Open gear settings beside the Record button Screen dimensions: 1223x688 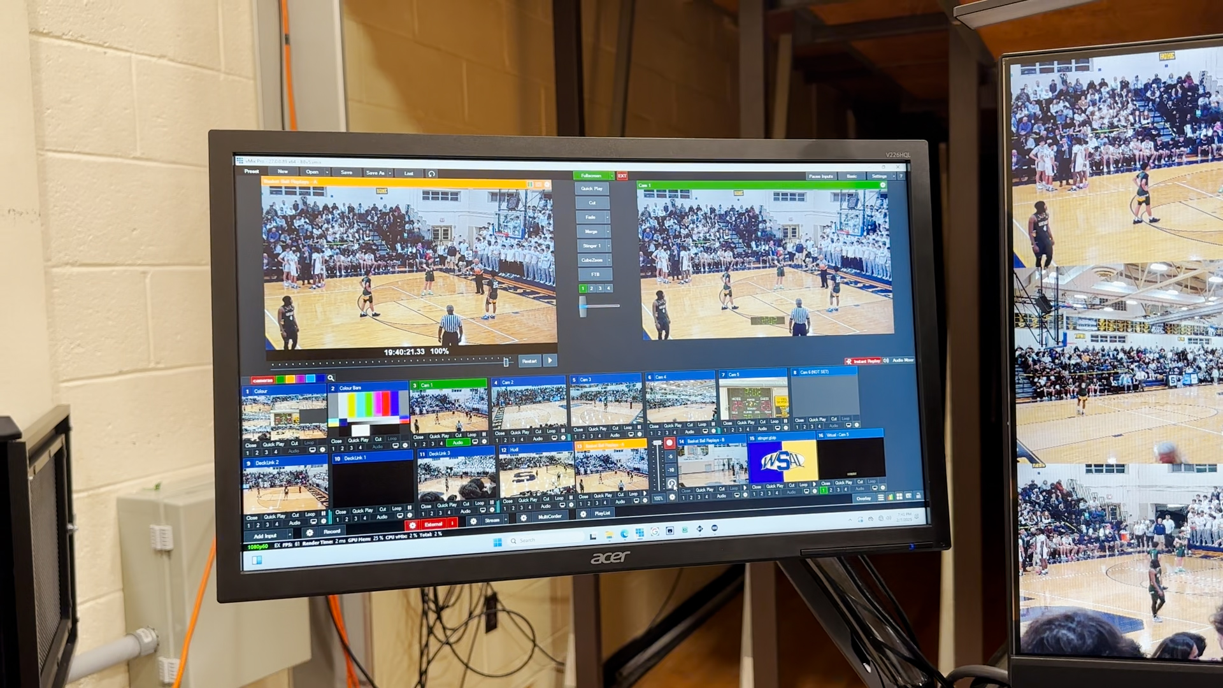tap(310, 533)
